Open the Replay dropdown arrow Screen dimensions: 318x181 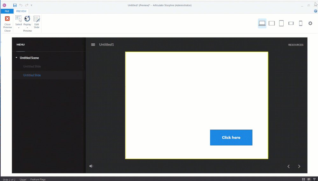pyautogui.click(x=27, y=28)
